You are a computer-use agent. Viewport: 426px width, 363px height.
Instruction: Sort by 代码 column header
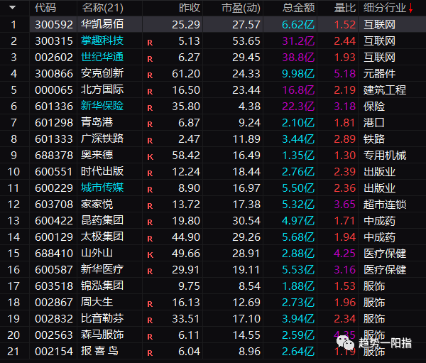45,8
